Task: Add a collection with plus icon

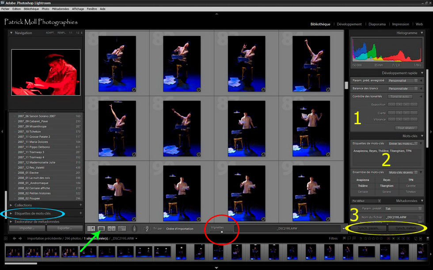Action: tap(80, 205)
